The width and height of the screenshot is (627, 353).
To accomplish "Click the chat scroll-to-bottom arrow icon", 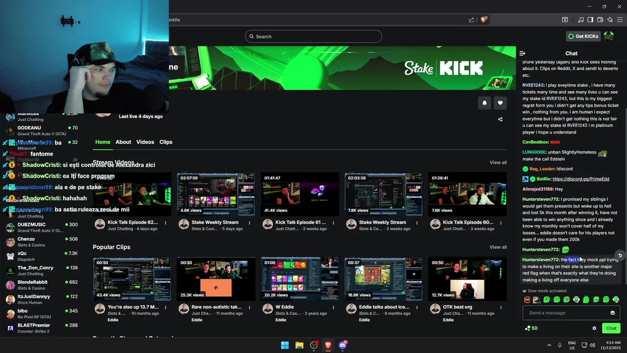I will click(x=620, y=255).
